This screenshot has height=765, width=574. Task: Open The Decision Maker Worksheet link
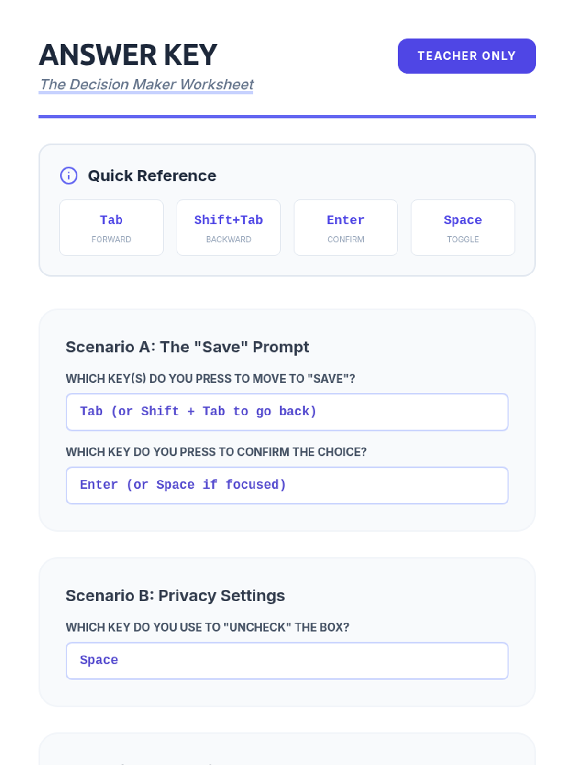coord(146,85)
